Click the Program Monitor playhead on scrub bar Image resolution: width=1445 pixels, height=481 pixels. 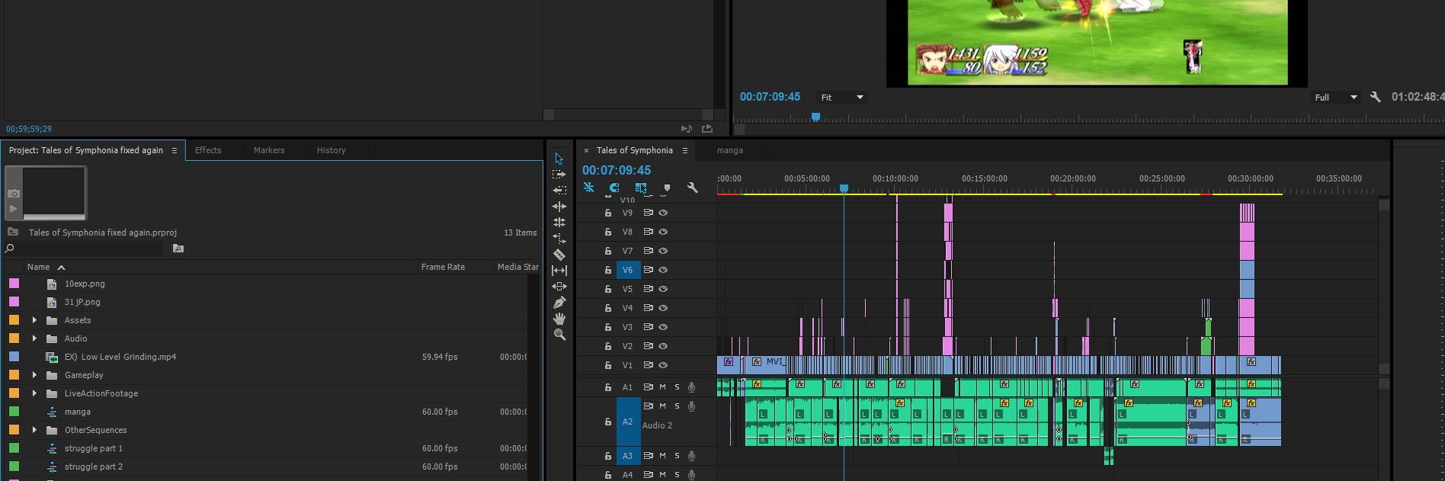pos(815,117)
